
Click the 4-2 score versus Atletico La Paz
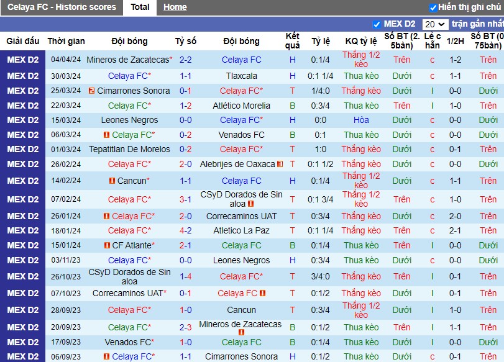[x=185, y=230]
